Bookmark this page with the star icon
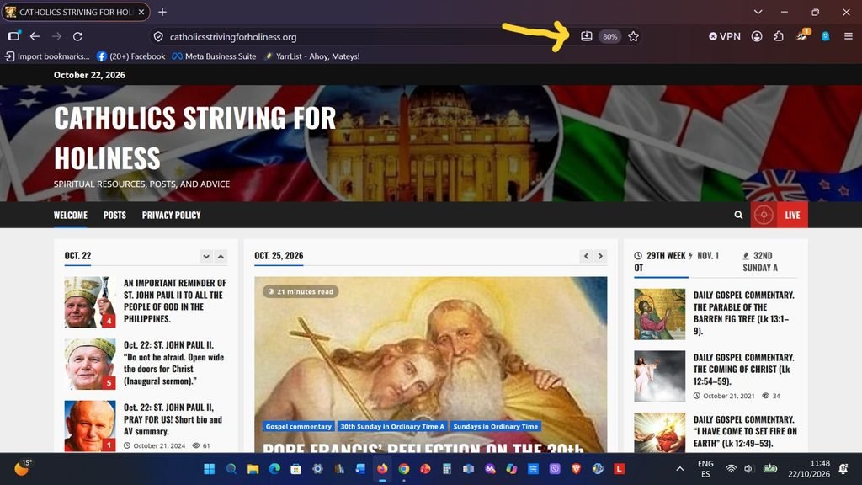The image size is (862, 485). click(x=633, y=36)
